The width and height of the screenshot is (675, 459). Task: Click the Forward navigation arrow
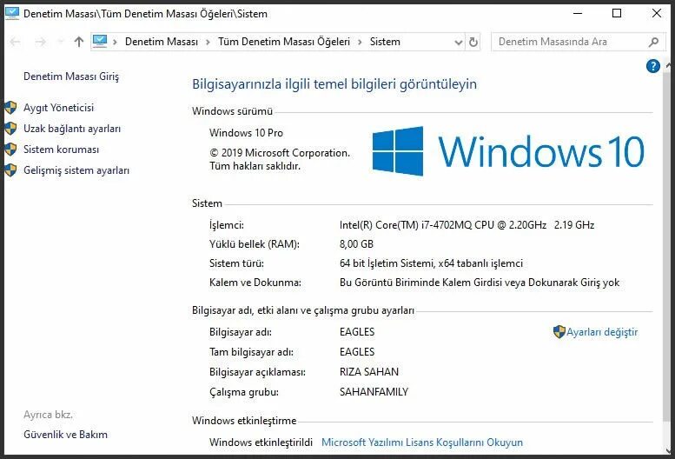point(41,42)
